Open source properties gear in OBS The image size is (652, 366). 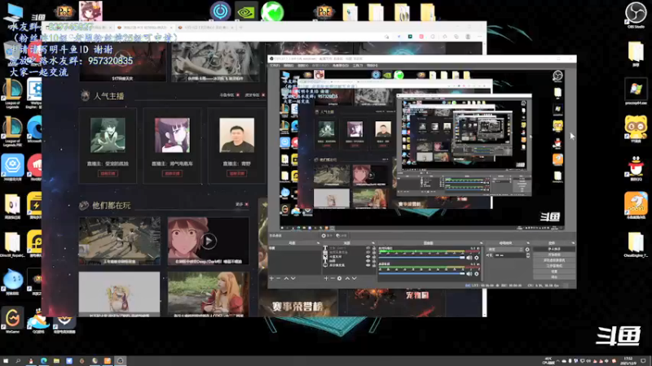(339, 278)
